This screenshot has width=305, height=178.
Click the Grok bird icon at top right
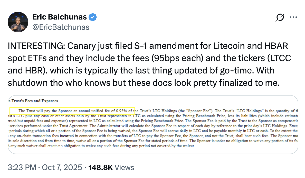pos(280,17)
